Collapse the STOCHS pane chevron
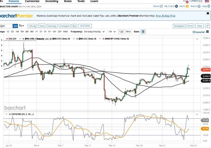 tap(197, 114)
